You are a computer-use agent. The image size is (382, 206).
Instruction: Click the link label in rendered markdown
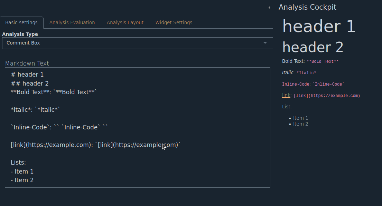[286, 95]
